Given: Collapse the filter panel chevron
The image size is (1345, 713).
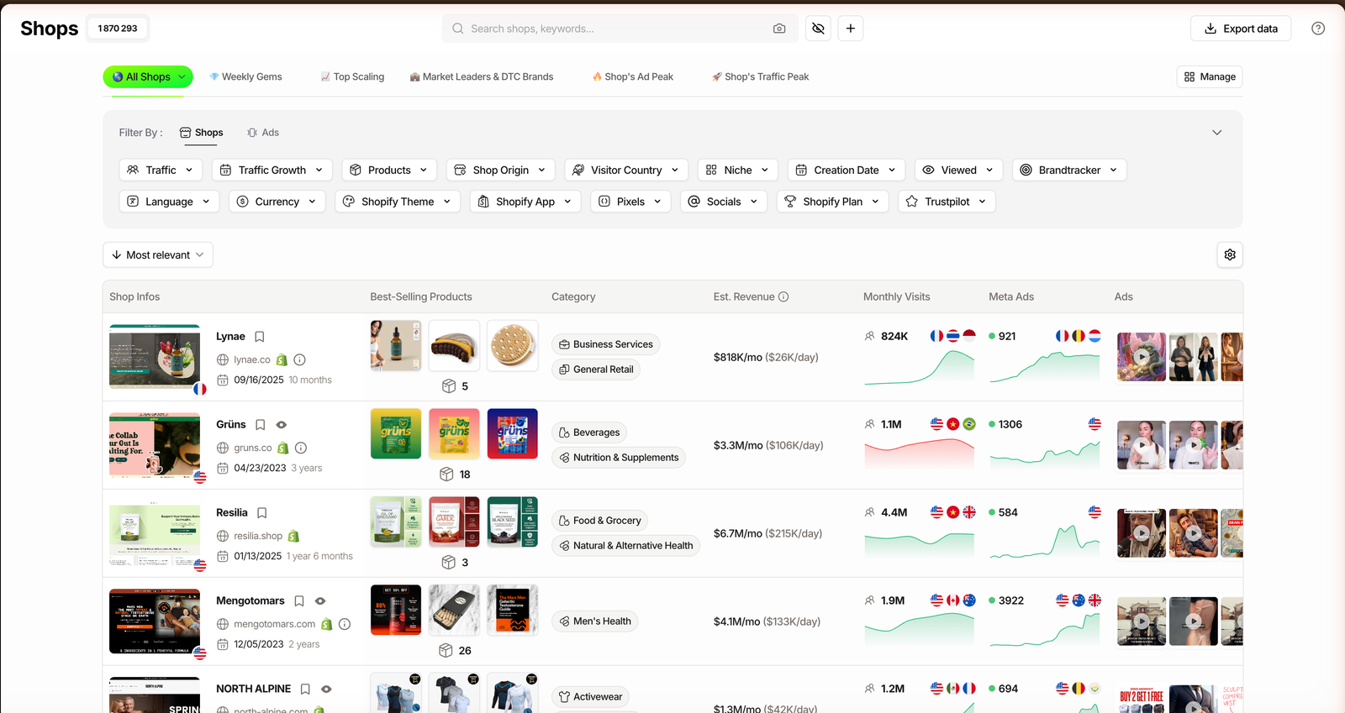Looking at the screenshot, I should point(1216,133).
